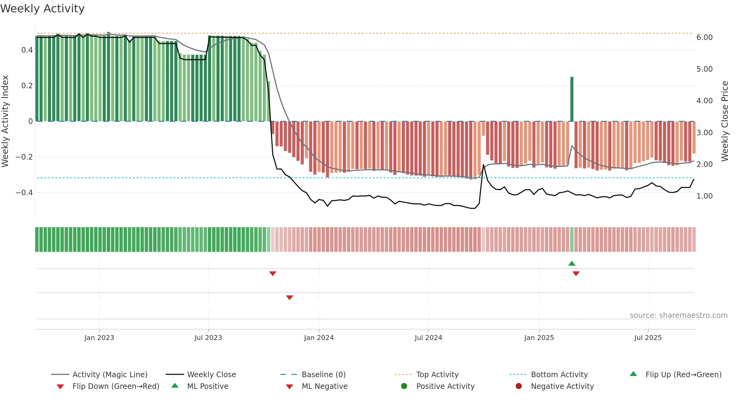Click the ML Negative red triangle marker before Jan 2024
This screenshot has height=415, width=738.
[x=290, y=298]
